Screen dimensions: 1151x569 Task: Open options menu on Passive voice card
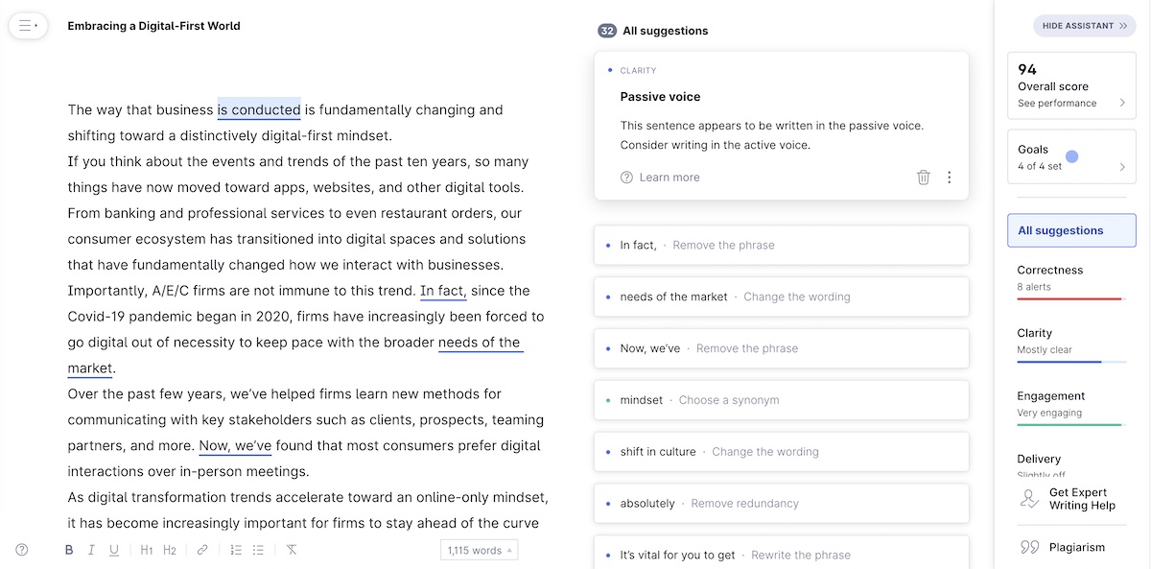point(949,177)
